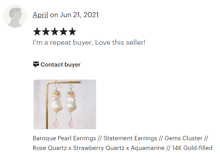The width and height of the screenshot is (220, 164).
Task: Click the right earring in the product photo
Action: (71, 105)
